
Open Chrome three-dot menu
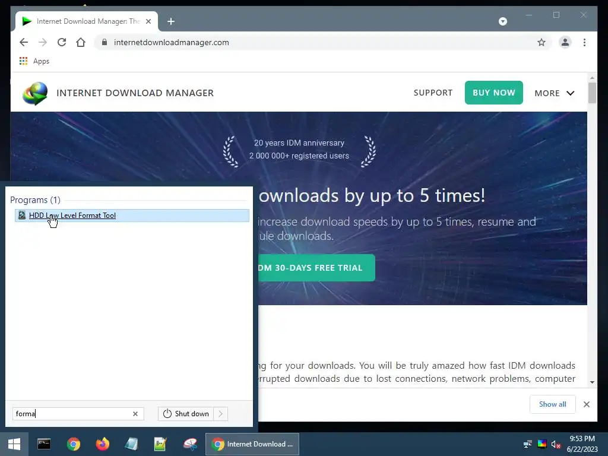coord(584,42)
